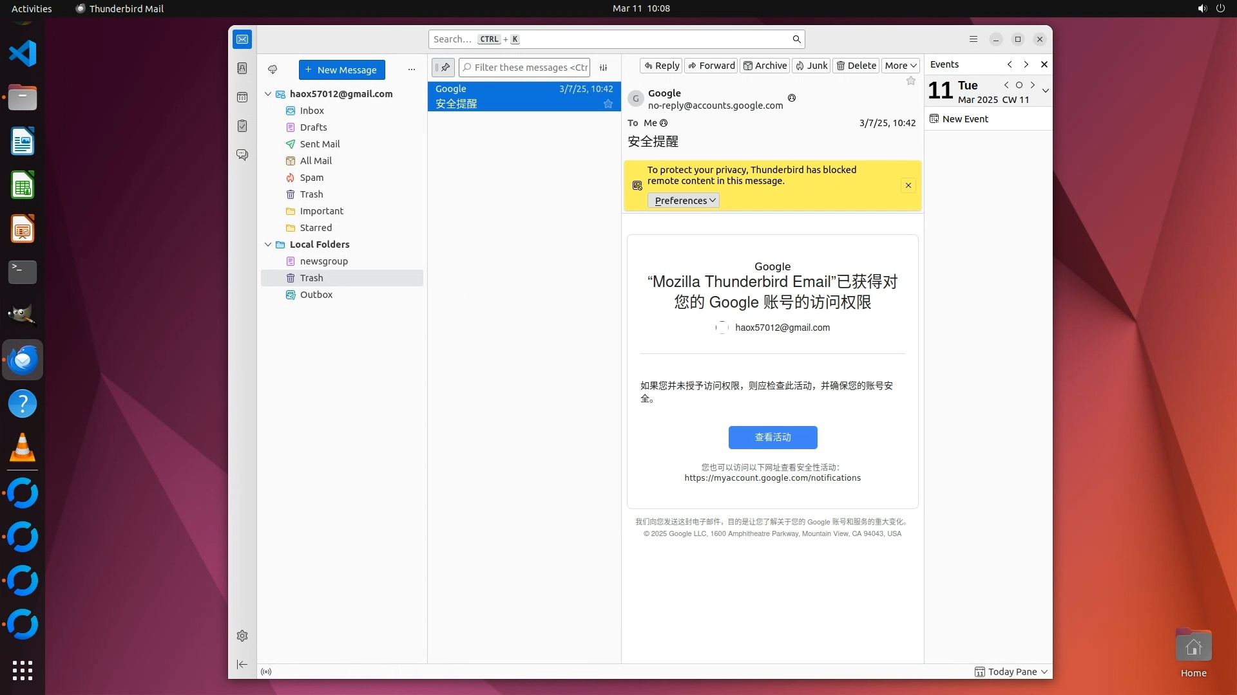Open the More actions dropdown
The width and height of the screenshot is (1237, 695).
(900, 66)
